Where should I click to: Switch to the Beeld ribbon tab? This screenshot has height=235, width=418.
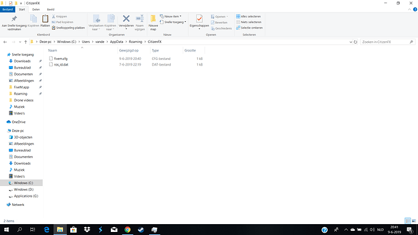[x=51, y=9]
